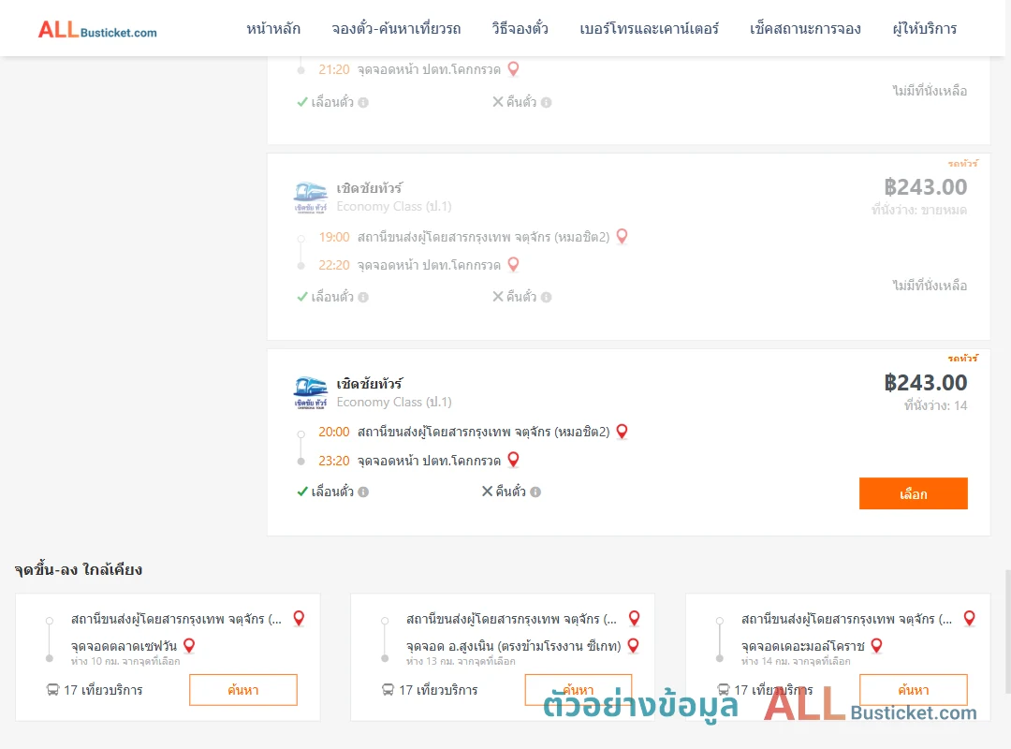
Task: Click the 20:00 departure time
Action: tap(334, 432)
